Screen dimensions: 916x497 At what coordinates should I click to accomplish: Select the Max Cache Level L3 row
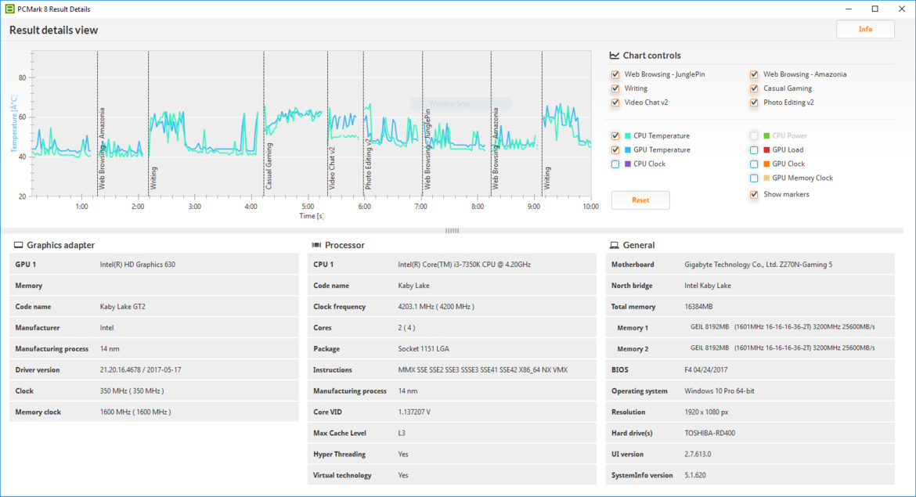tap(452, 433)
